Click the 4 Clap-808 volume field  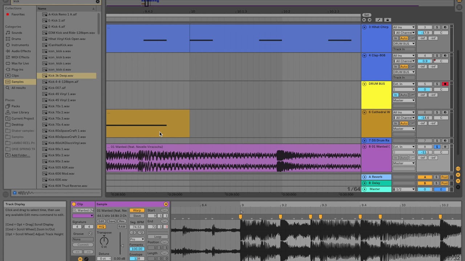425,61
